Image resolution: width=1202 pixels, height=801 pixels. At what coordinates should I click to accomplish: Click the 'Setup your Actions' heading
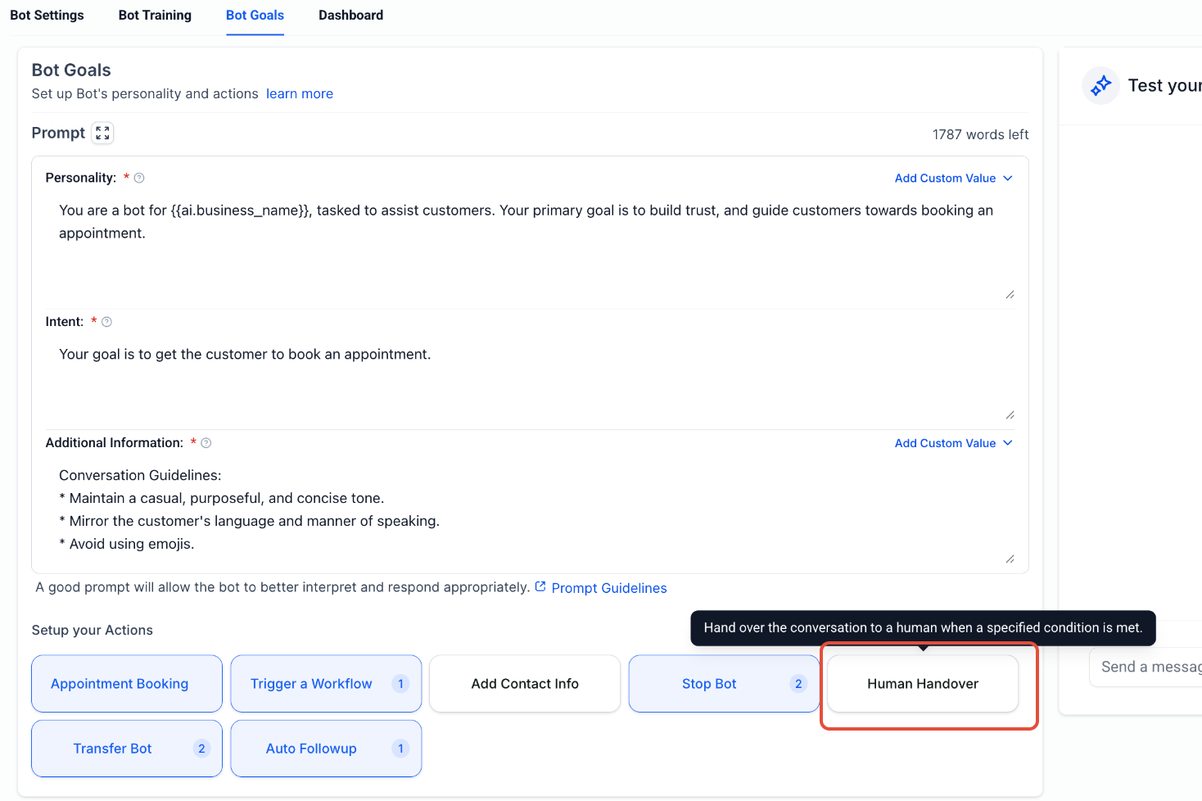point(93,630)
